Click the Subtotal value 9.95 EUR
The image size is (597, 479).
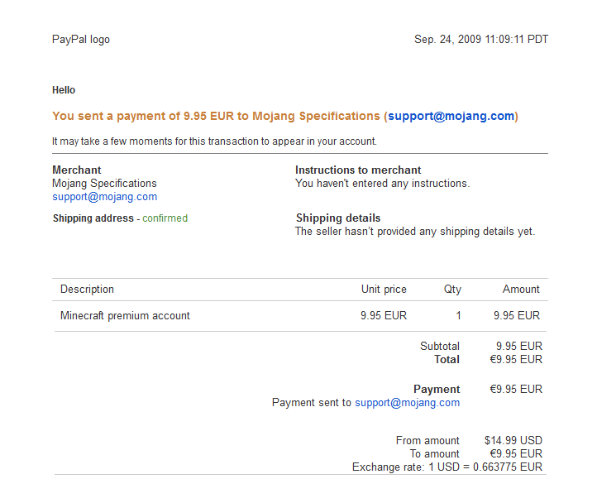point(518,347)
